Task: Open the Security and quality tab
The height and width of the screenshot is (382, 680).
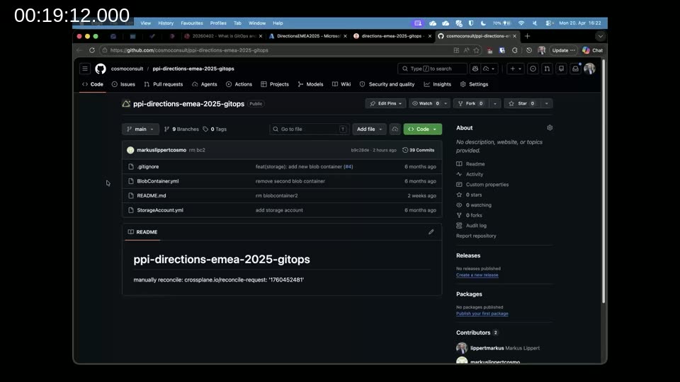Action: [x=387, y=84]
